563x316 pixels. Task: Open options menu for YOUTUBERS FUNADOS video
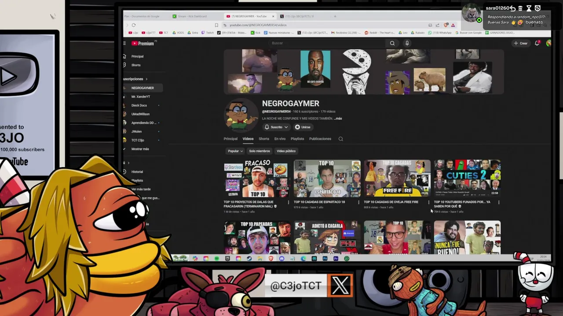tap(499, 202)
